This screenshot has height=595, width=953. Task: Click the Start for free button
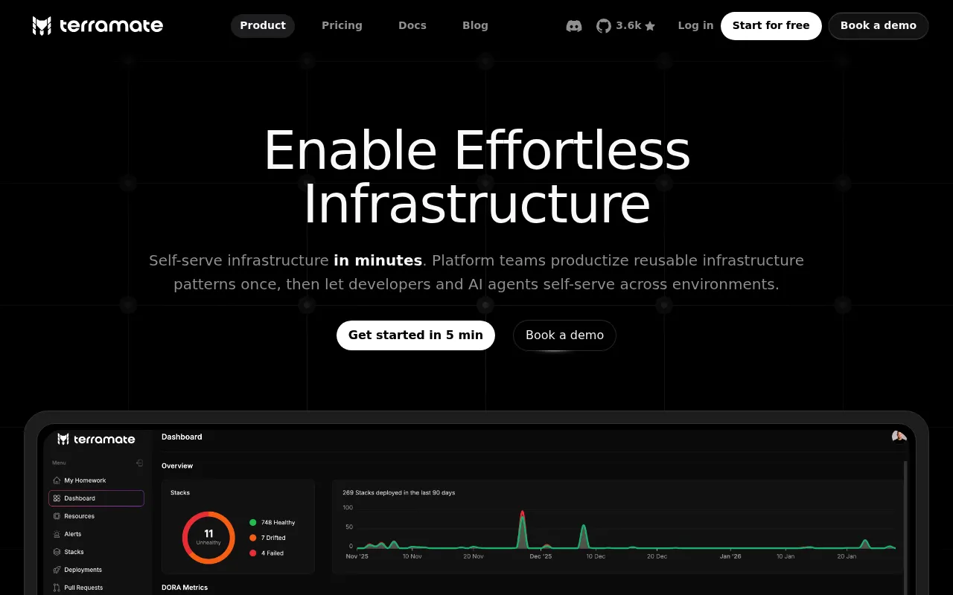[x=771, y=25]
